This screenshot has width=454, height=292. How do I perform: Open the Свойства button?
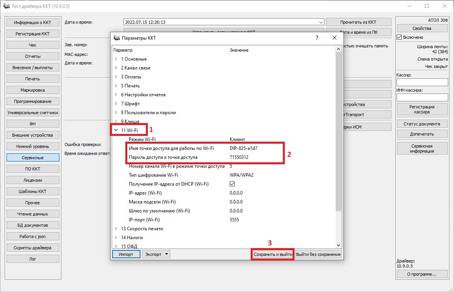click(422, 28)
